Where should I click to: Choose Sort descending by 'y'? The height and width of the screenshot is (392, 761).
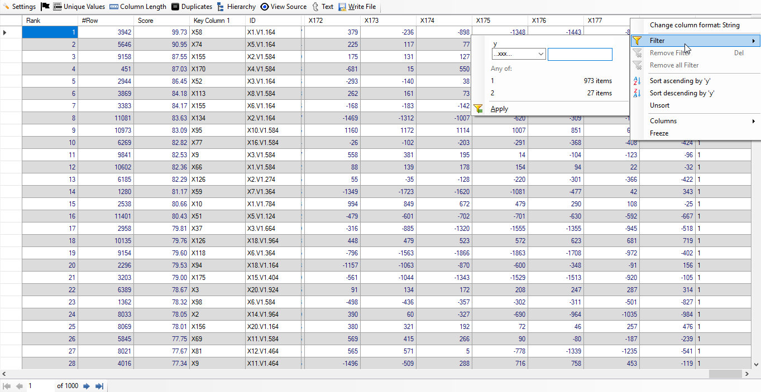click(682, 93)
